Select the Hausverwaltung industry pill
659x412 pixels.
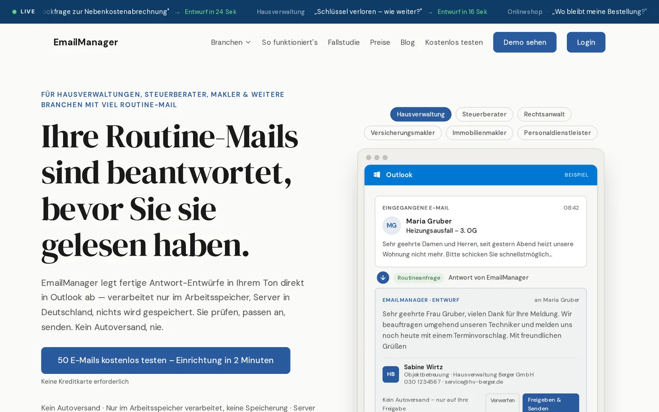coord(421,114)
